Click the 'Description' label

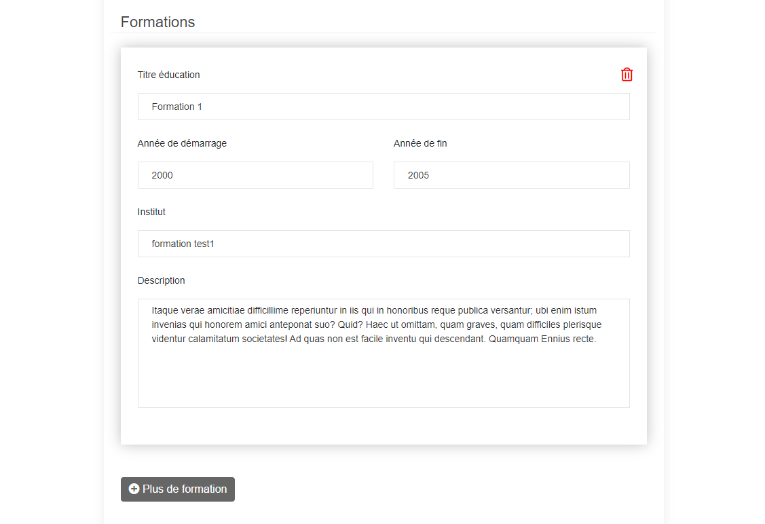click(161, 280)
